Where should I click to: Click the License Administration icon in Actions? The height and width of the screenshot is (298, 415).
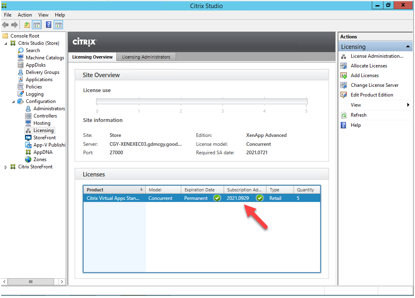coord(344,56)
